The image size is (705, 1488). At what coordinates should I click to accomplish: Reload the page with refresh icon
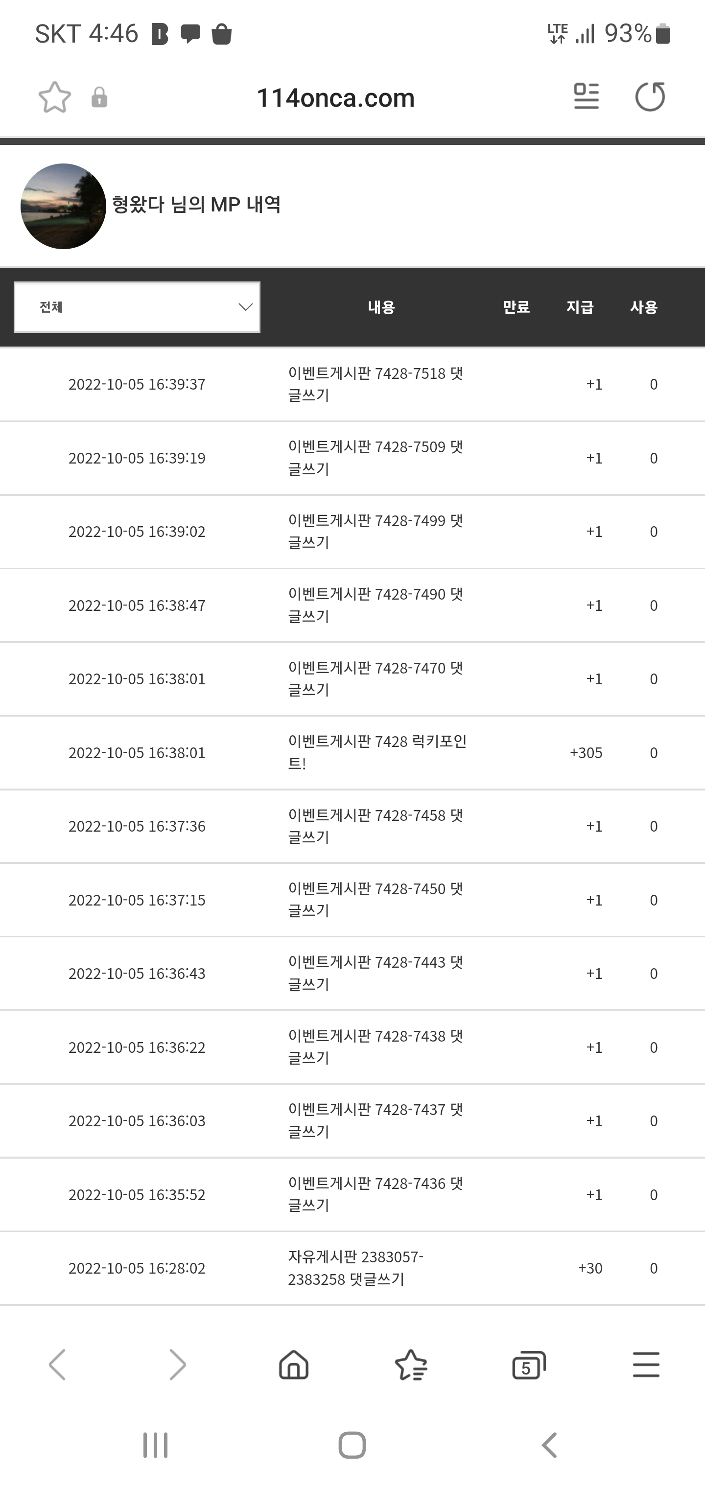tap(650, 96)
